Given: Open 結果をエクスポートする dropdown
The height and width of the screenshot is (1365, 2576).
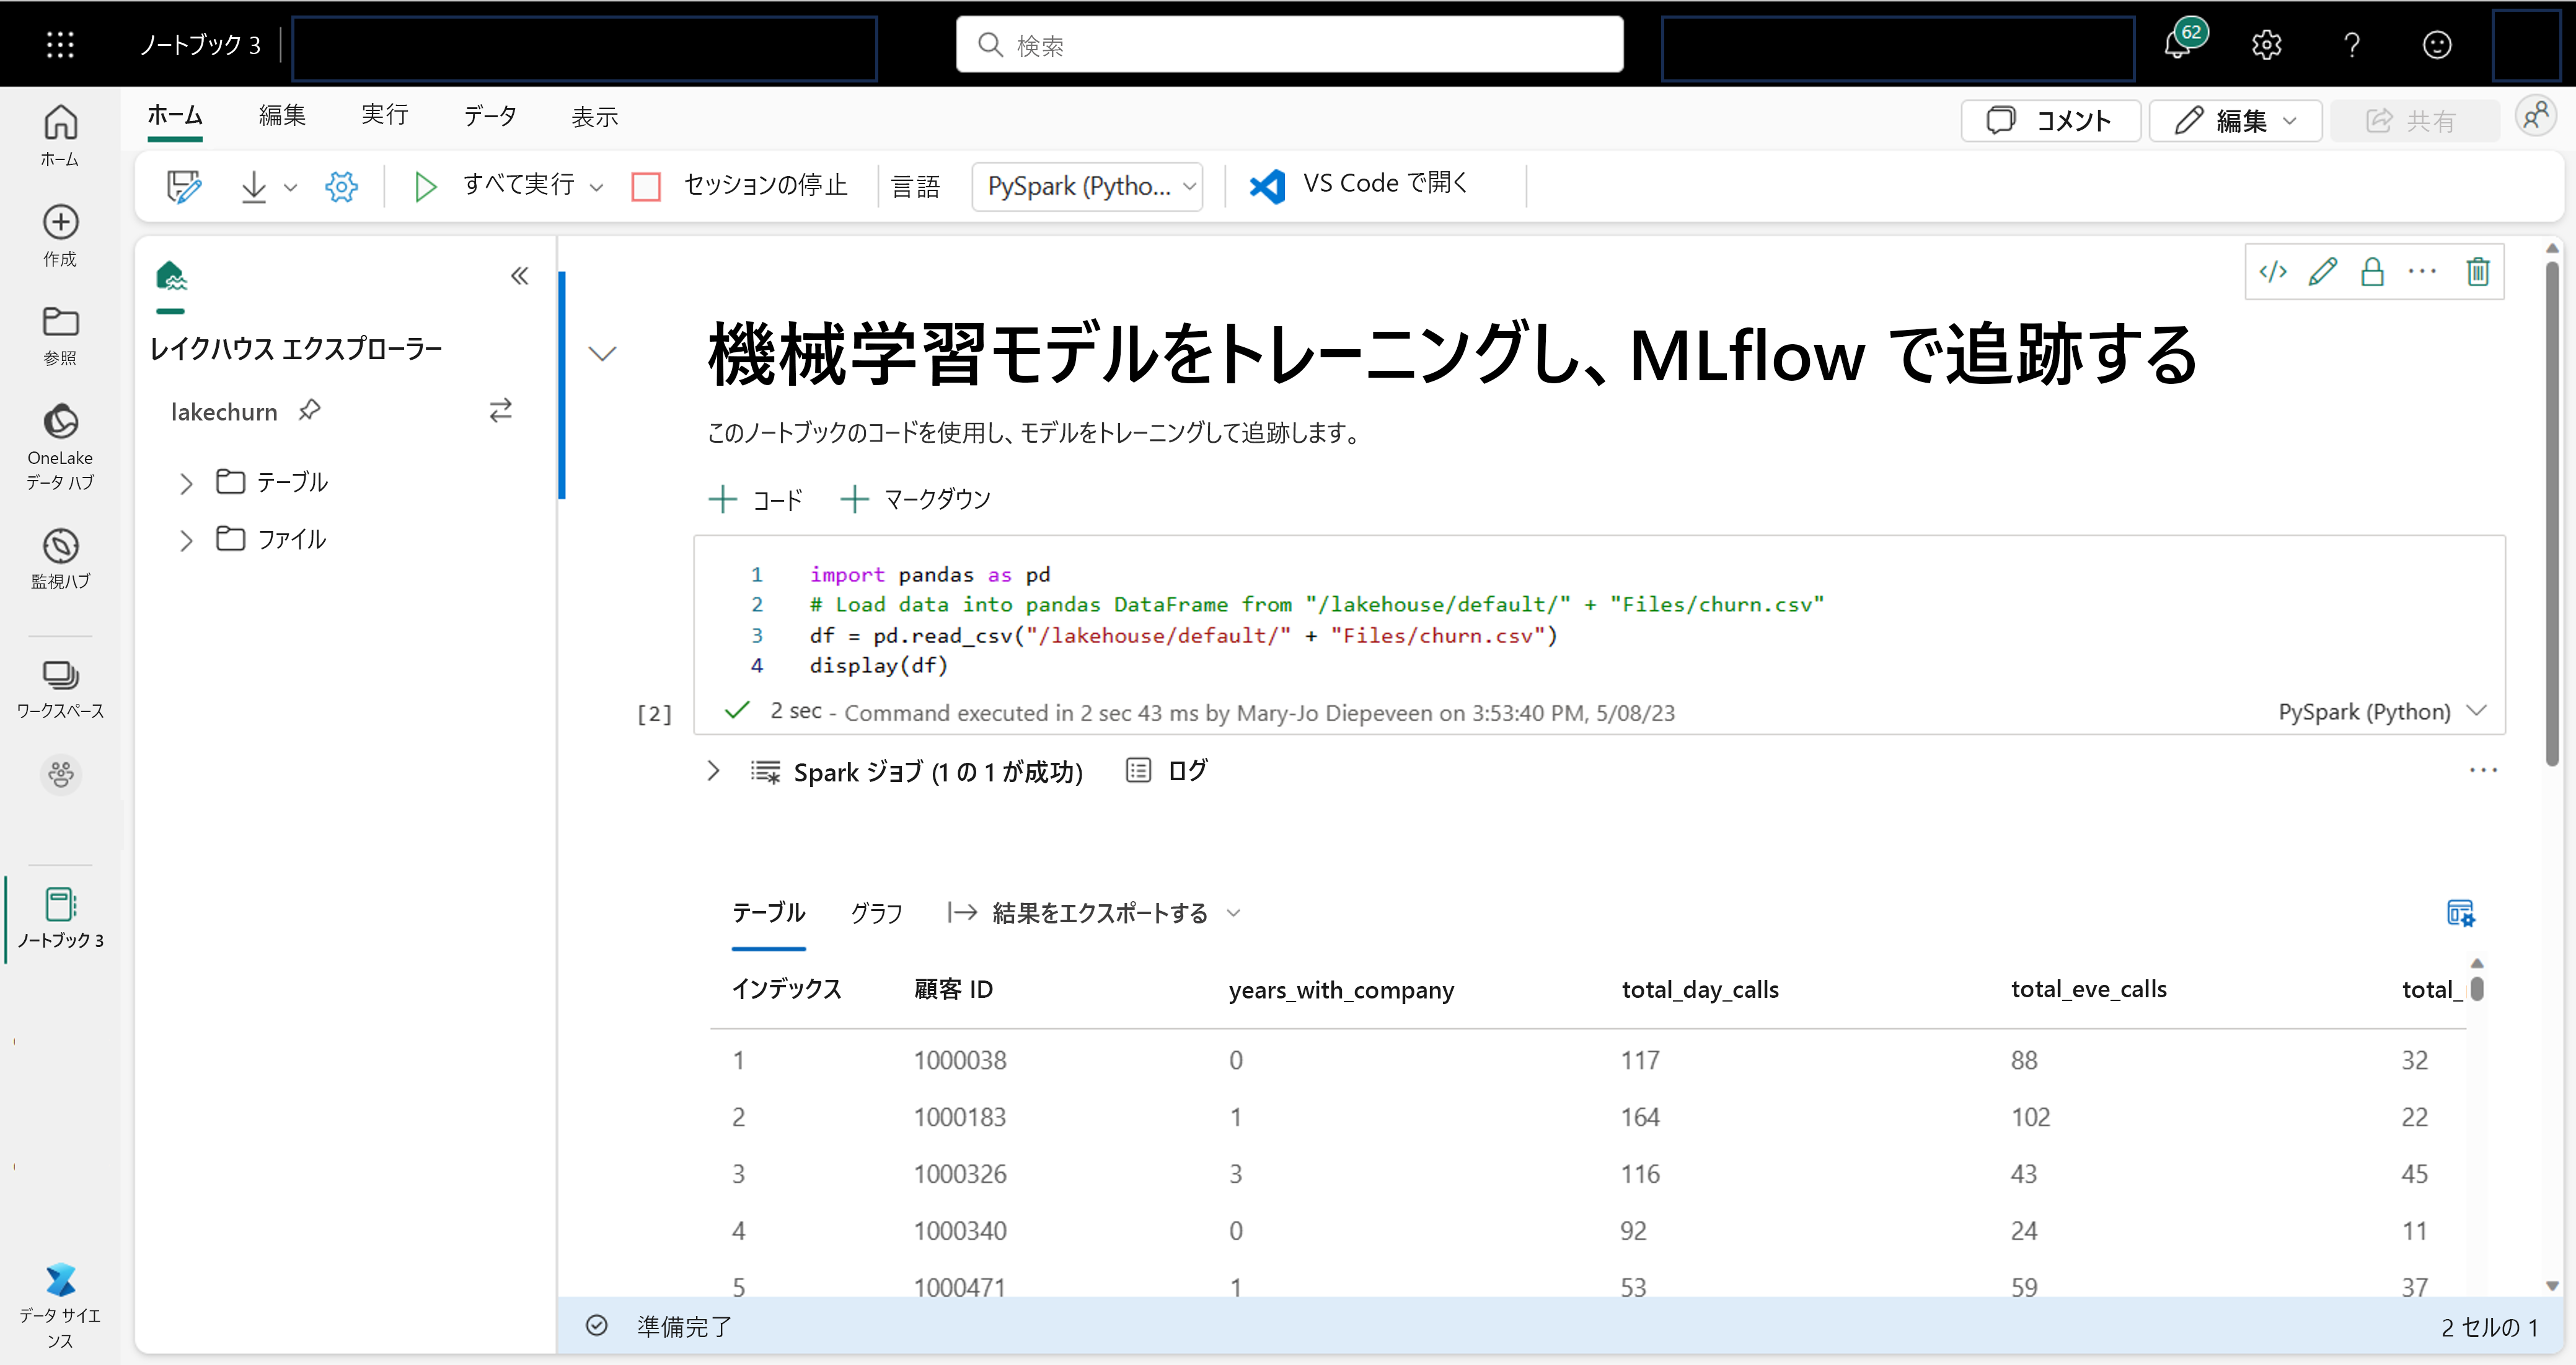Looking at the screenshot, I should tap(1094, 913).
